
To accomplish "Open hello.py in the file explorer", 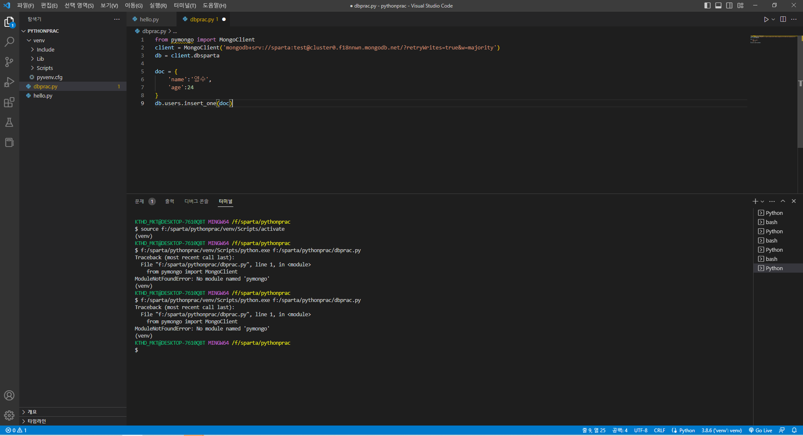I will (73, 95).
